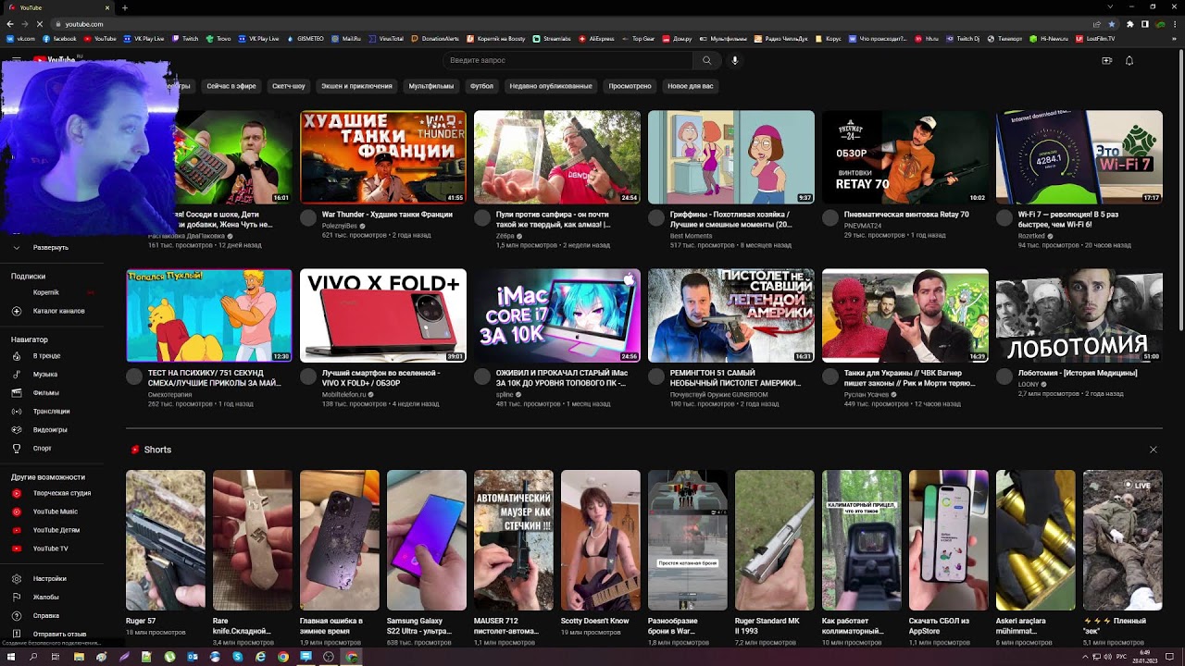Open the Ruger 57 short
The image size is (1185, 666).
[166, 540]
